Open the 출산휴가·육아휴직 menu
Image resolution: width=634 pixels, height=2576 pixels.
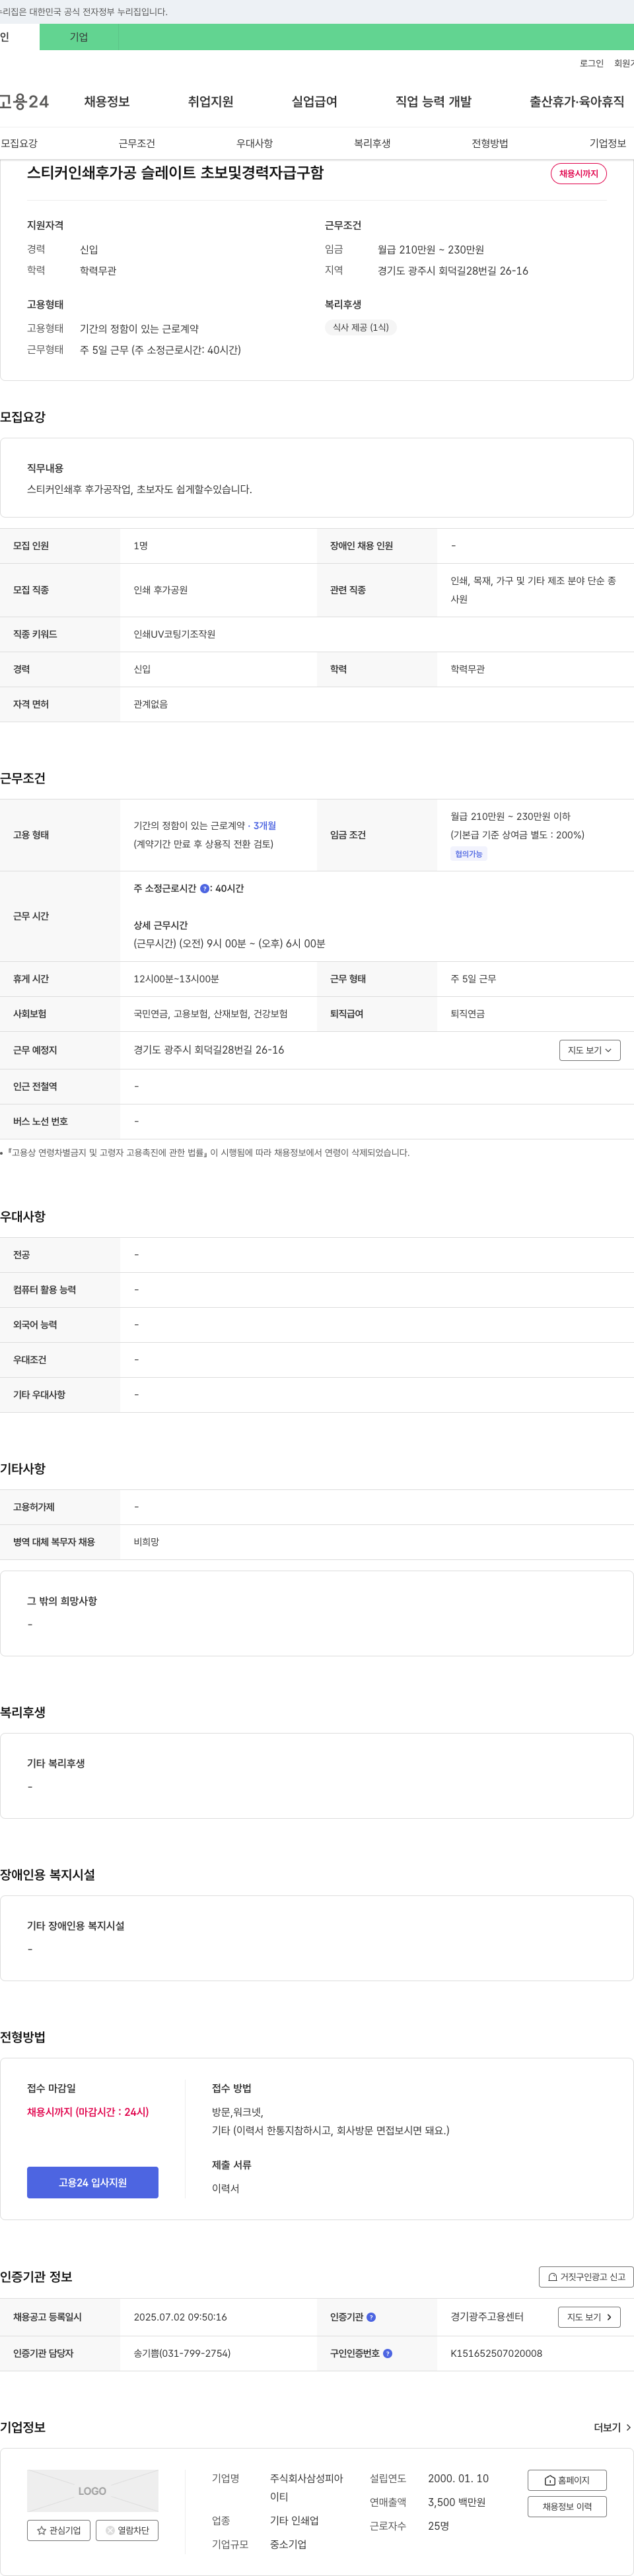[577, 102]
